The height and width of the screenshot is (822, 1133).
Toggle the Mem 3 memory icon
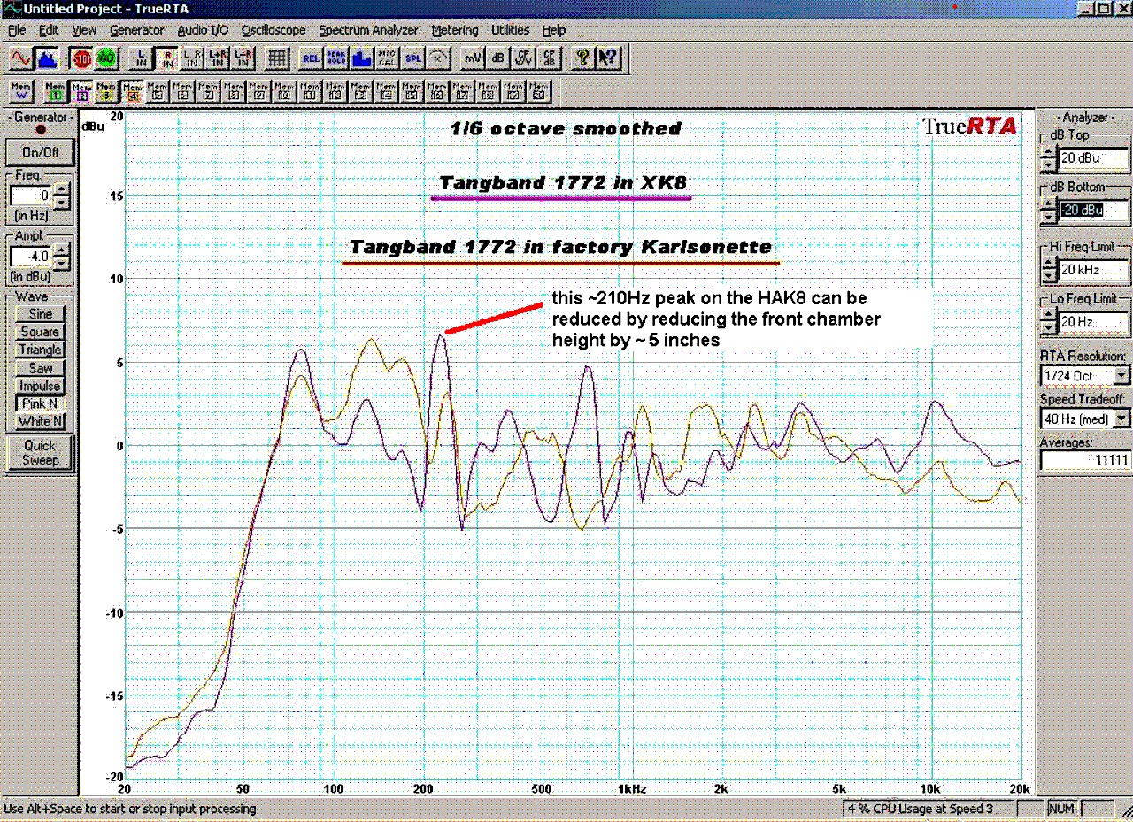click(x=107, y=91)
